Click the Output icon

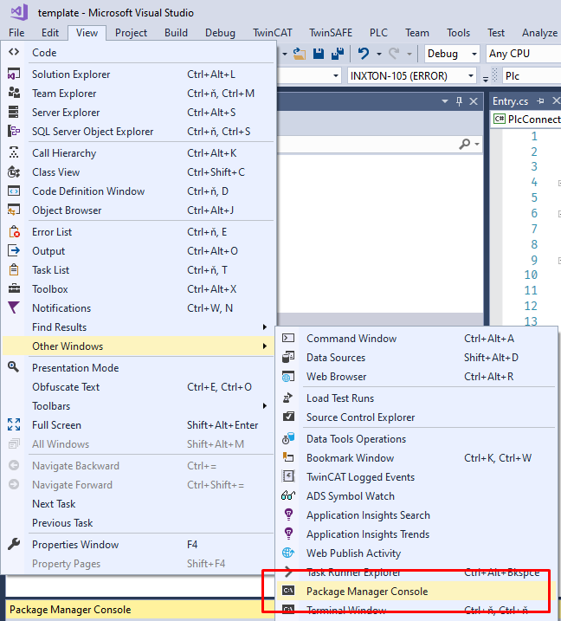coord(14,250)
